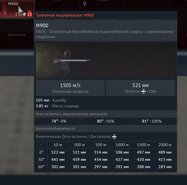Click the 2000 м distance column header

165,145
